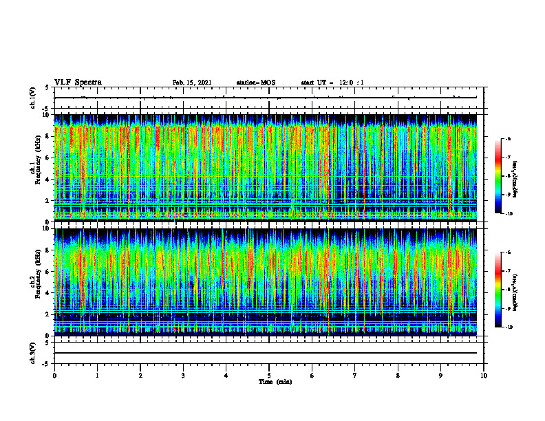Click the "7" minute tick on time axis

(x=355, y=376)
